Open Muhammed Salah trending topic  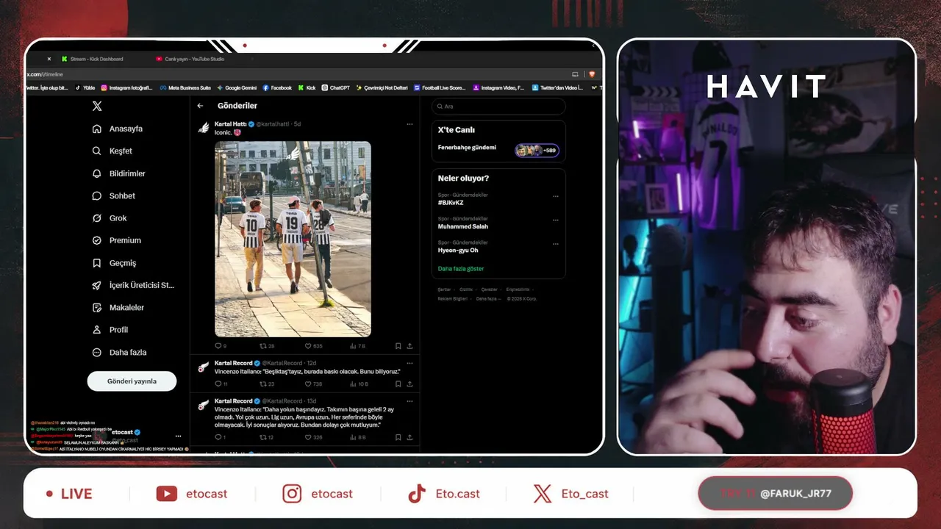coord(463,226)
